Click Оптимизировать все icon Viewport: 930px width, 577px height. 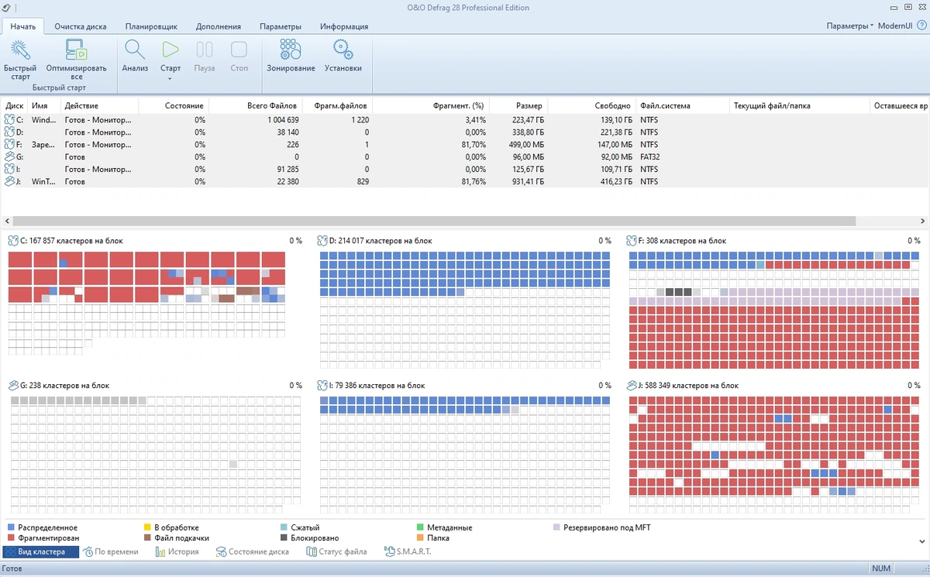coord(76,50)
